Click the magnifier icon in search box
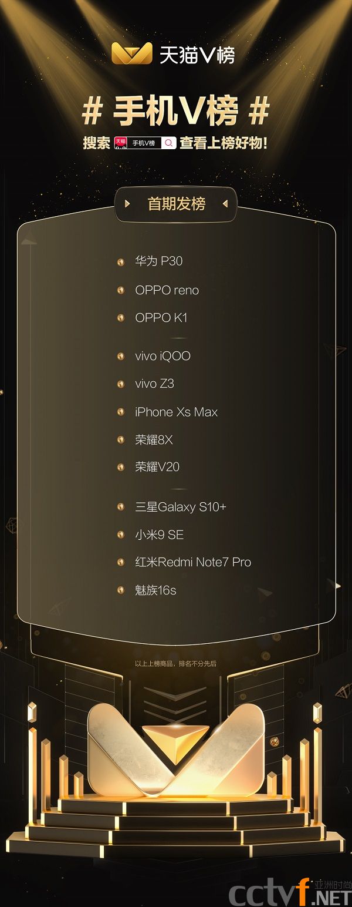 (168, 143)
